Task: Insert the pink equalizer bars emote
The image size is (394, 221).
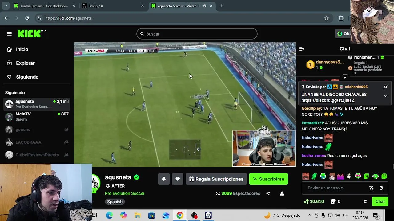Action: pyautogui.click(x=340, y=176)
